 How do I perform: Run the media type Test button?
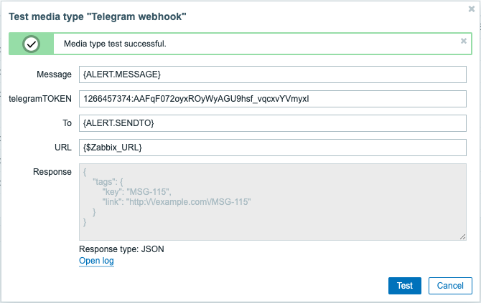[405, 286]
